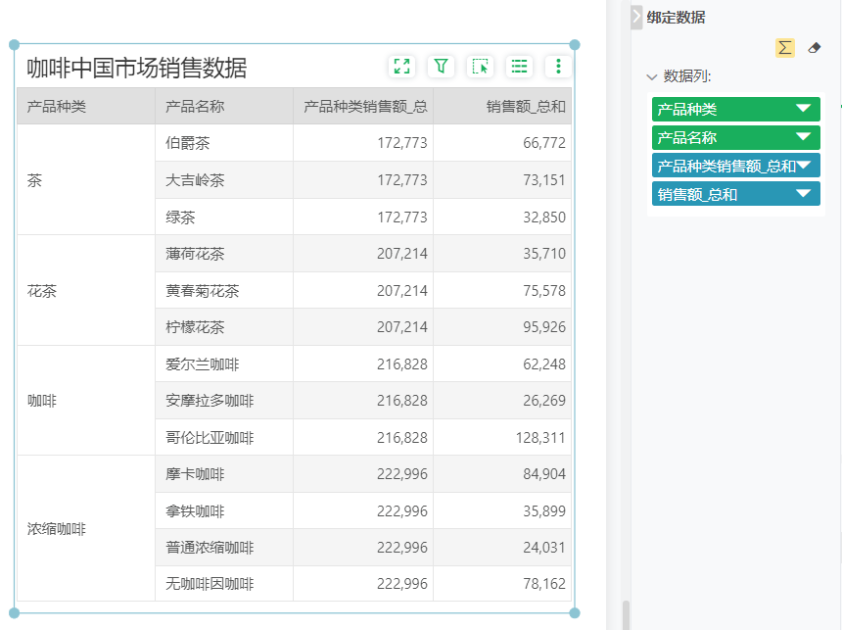The width and height of the screenshot is (842, 630).
Task: Click the list view icon
Action: (519, 67)
